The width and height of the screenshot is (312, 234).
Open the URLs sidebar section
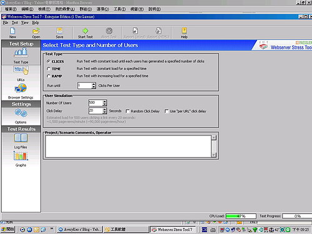tap(21, 74)
